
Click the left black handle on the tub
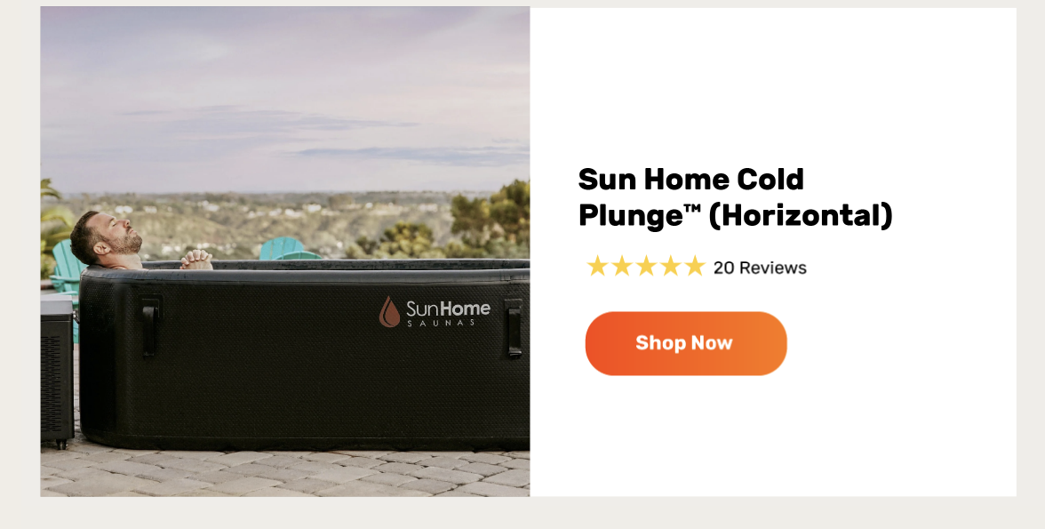(150, 327)
